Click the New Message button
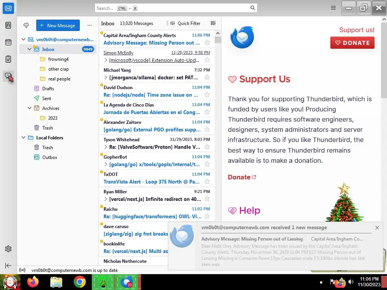This screenshot has width=387, height=290. 58,25
